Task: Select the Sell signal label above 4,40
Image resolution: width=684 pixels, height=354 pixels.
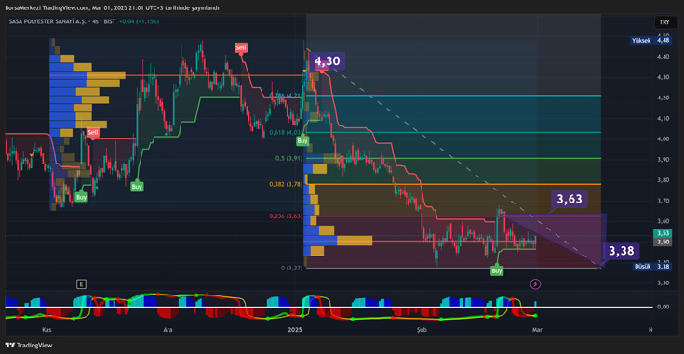Action: pyautogui.click(x=241, y=47)
